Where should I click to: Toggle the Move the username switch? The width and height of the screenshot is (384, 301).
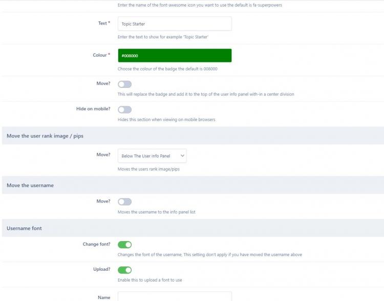(124, 202)
